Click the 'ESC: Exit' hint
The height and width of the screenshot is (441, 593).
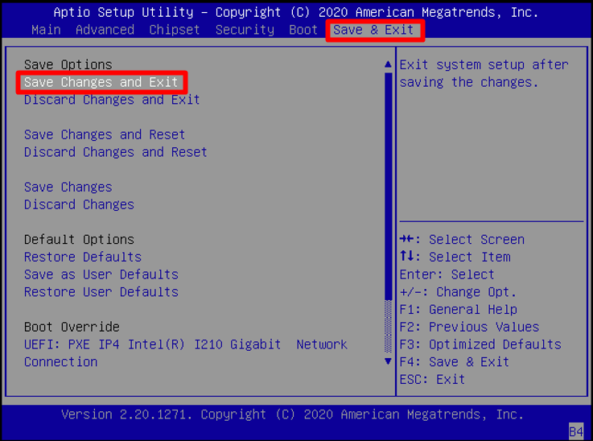coord(432,379)
